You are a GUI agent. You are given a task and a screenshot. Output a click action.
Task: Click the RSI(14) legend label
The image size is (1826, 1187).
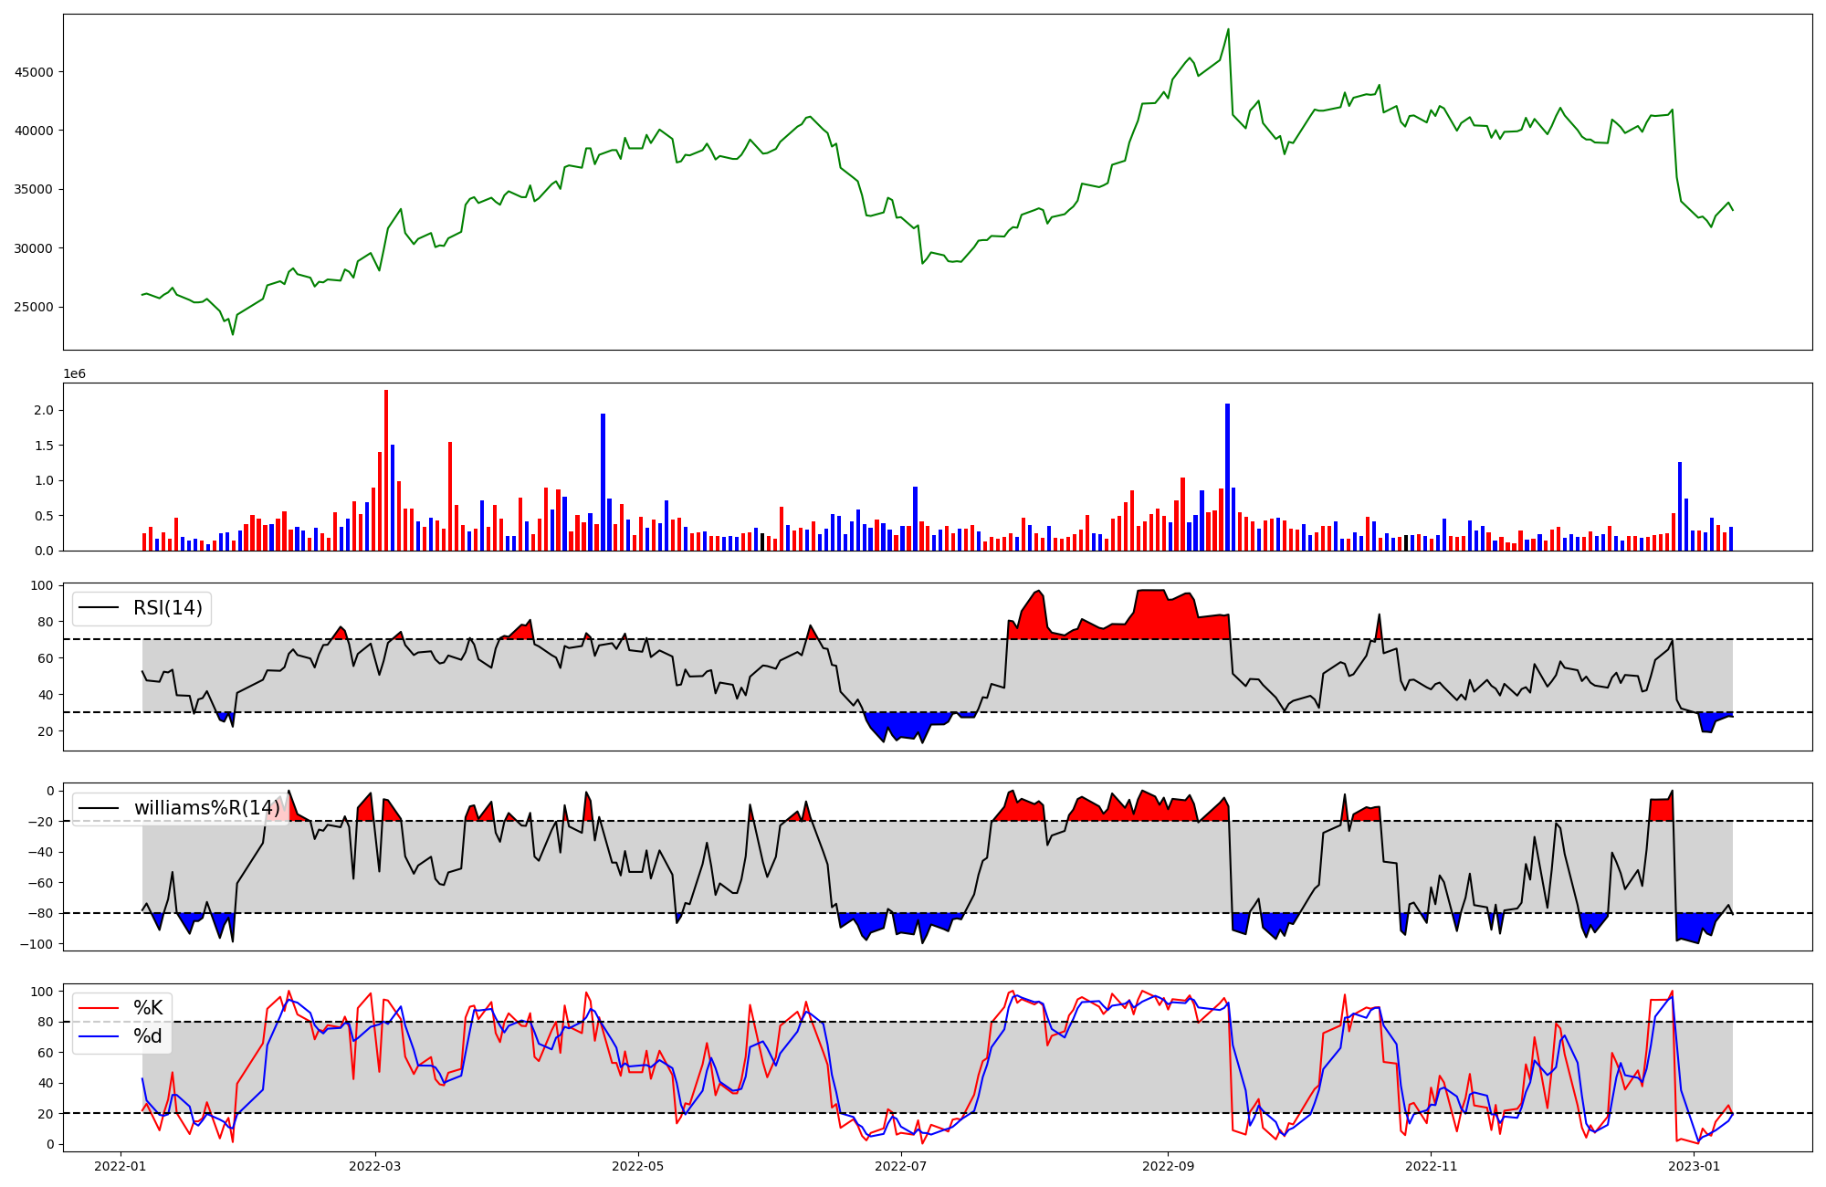[x=168, y=608]
